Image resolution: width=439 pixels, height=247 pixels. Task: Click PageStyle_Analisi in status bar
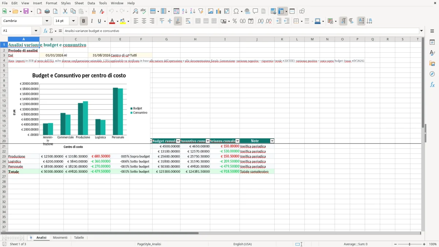(149, 244)
